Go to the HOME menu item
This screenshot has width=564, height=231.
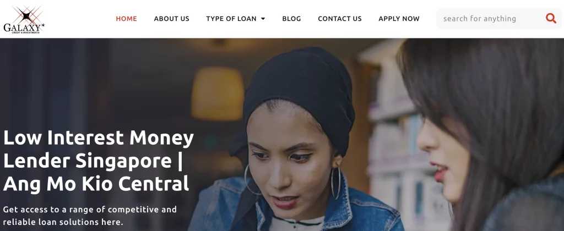126,19
